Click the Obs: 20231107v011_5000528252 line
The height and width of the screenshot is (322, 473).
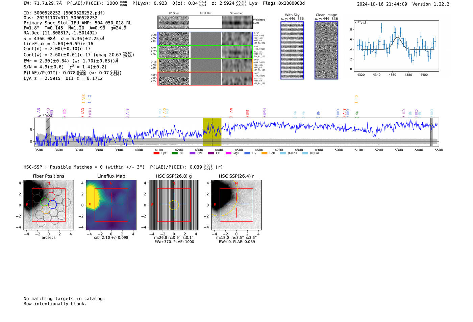pos(60,18)
